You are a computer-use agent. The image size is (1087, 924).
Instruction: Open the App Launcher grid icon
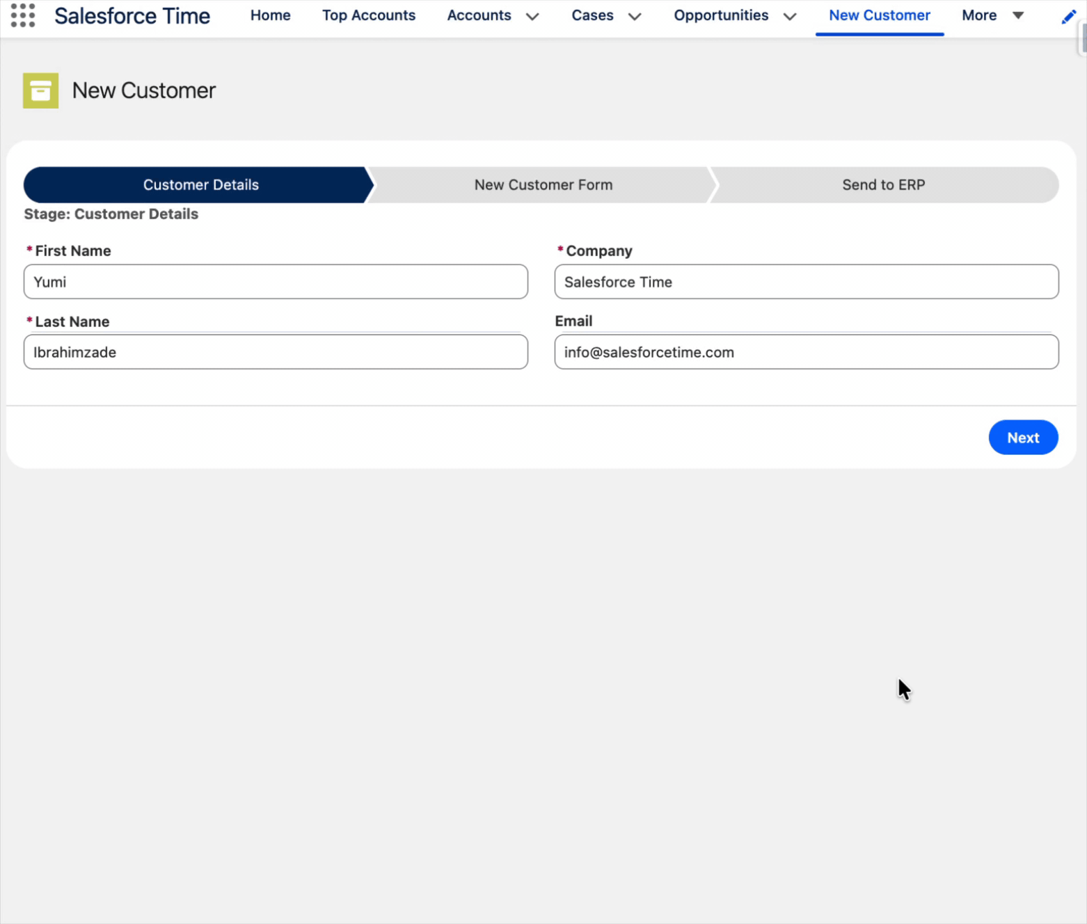click(23, 15)
